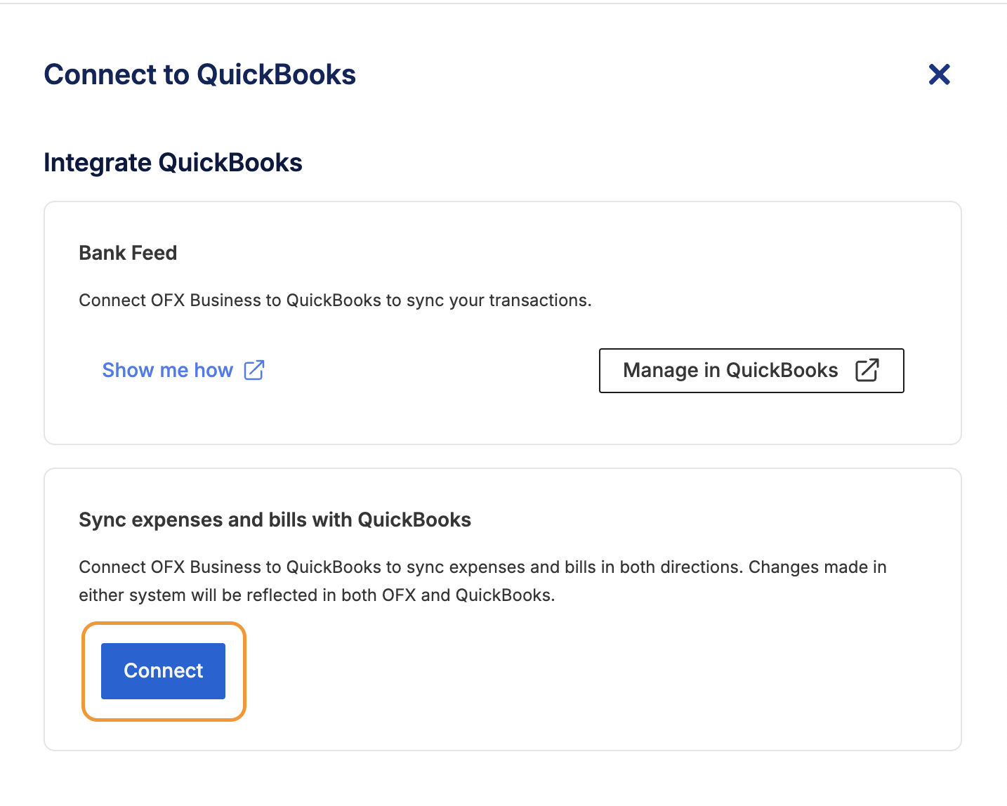
Task: Select the Bank Feed heading
Action: pyautogui.click(x=128, y=253)
